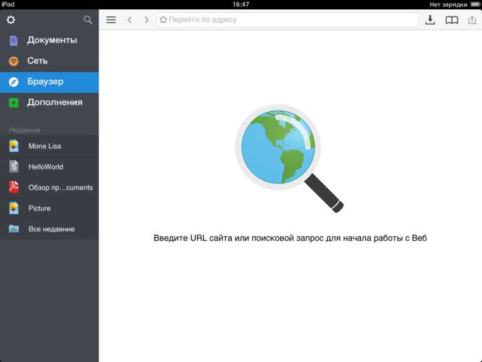Click the green Дополнения plus icon
Screen dimensions: 482x362
tap(14, 102)
